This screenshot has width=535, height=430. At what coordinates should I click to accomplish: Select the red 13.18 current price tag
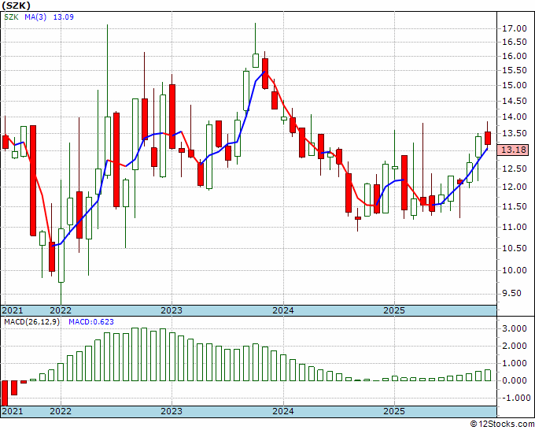513,150
